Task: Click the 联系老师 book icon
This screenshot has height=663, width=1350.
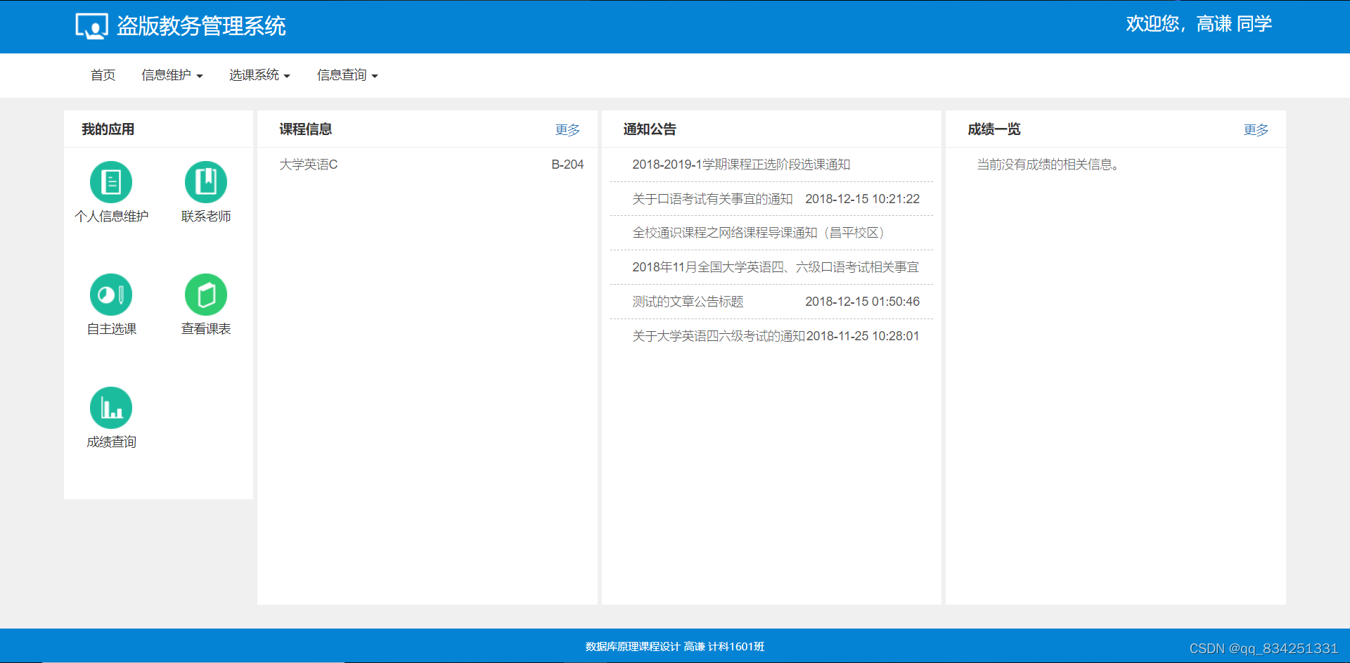Action: (206, 182)
